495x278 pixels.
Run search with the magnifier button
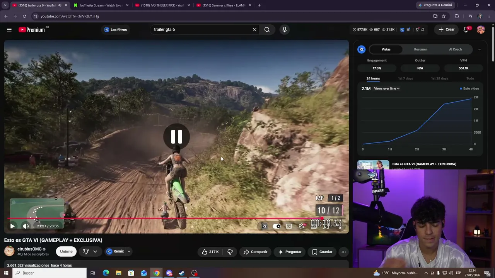[x=267, y=30]
